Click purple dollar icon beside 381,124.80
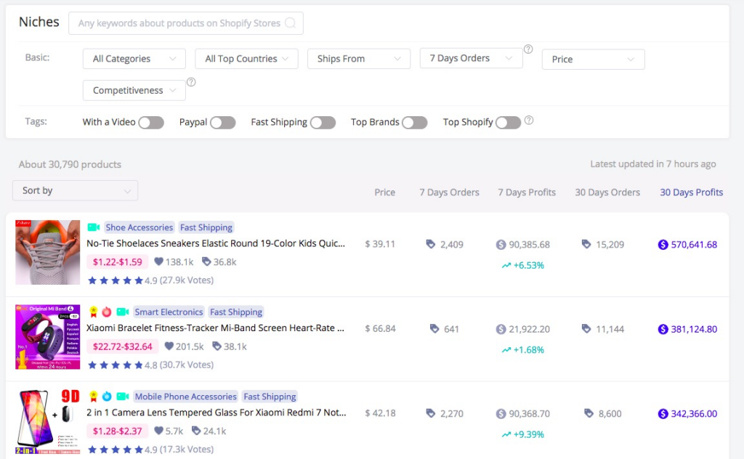This screenshot has height=459, width=744. point(663,329)
